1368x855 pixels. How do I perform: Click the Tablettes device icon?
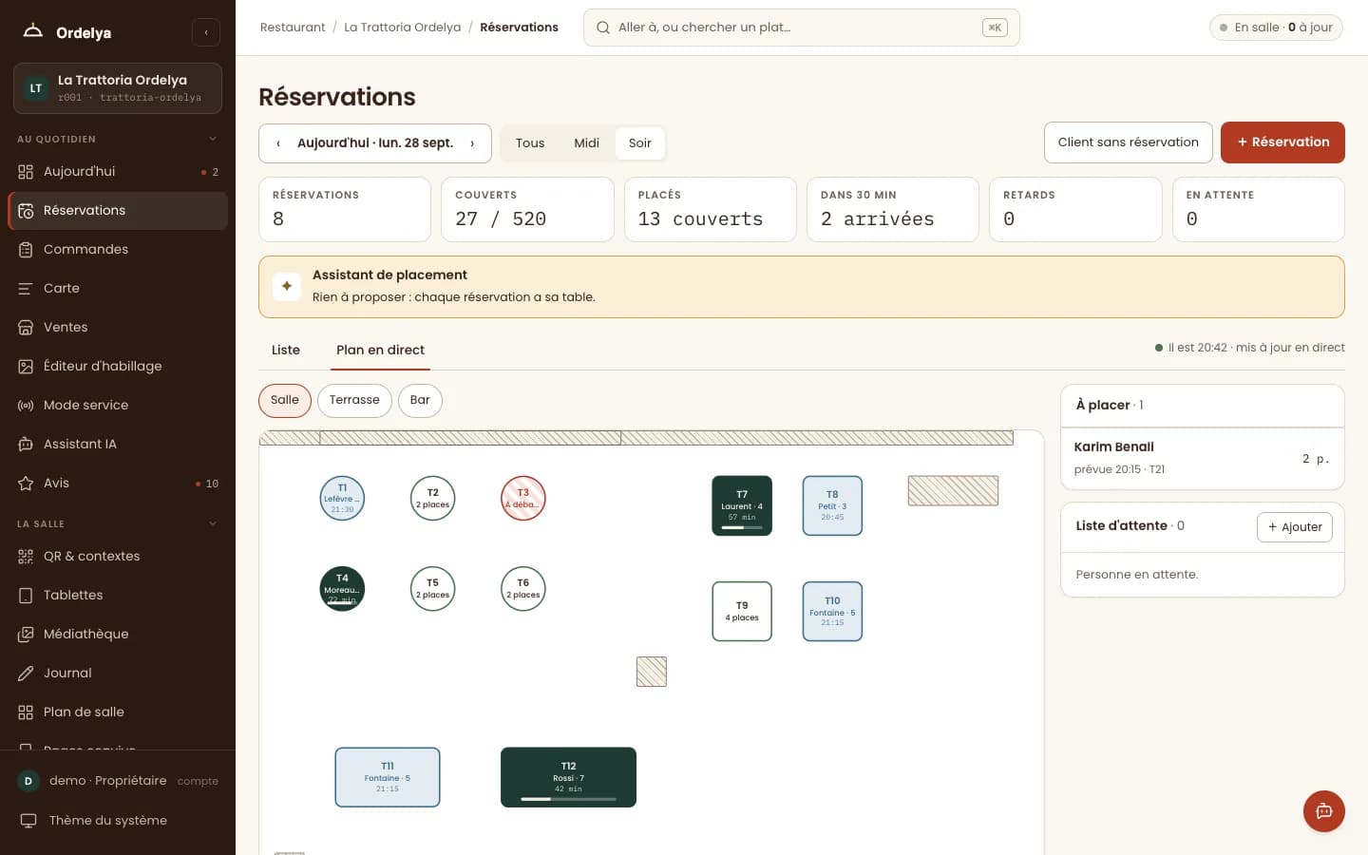point(26,596)
